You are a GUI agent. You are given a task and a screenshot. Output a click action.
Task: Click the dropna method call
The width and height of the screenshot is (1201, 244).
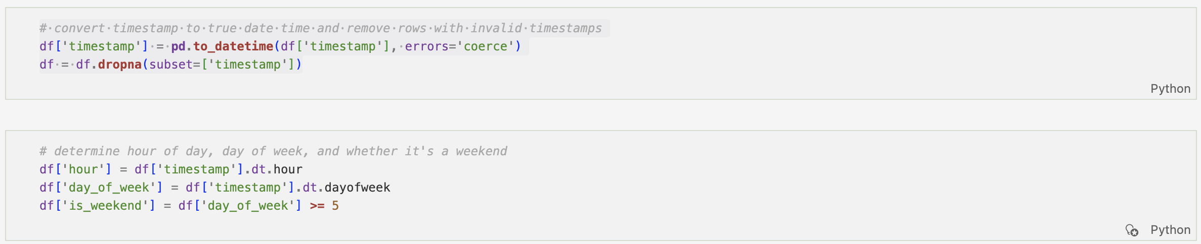point(119,65)
